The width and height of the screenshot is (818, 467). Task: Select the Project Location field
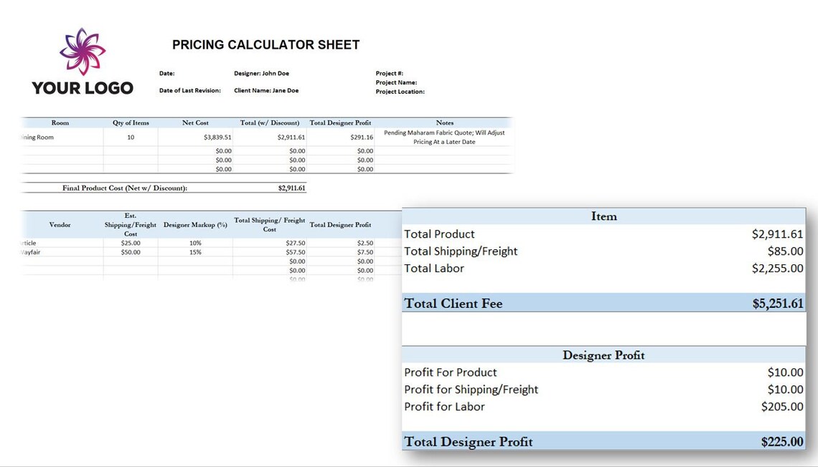point(400,91)
